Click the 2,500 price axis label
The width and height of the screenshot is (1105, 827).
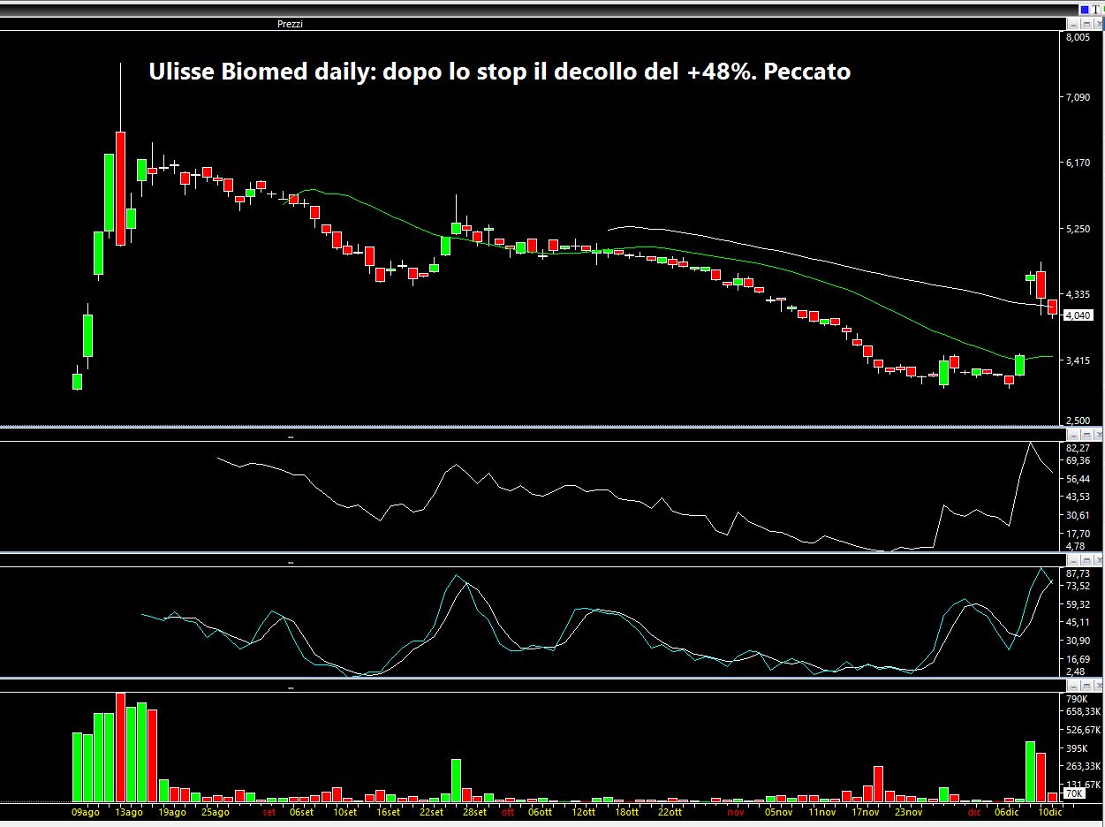pos(1077,421)
